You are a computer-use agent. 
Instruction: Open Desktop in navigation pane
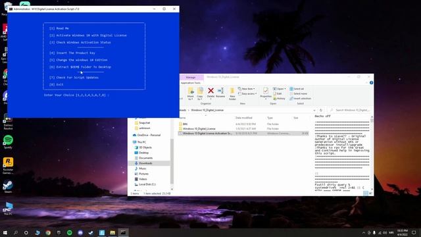pos(141,153)
